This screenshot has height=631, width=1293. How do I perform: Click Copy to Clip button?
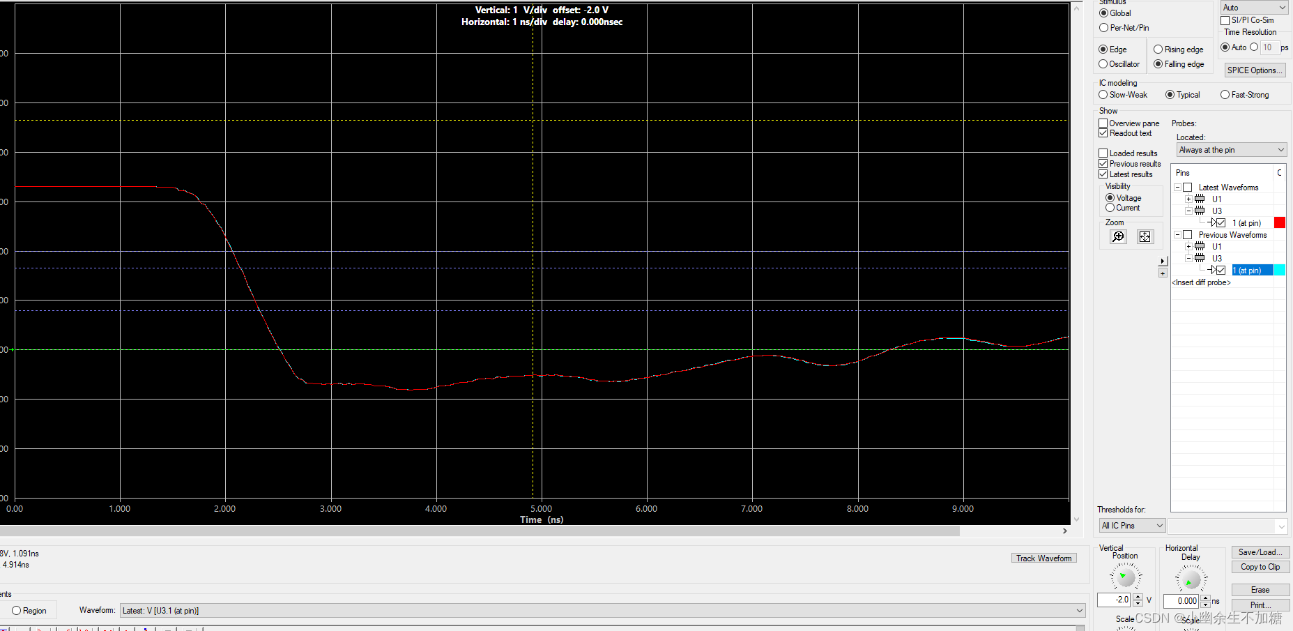click(x=1260, y=567)
